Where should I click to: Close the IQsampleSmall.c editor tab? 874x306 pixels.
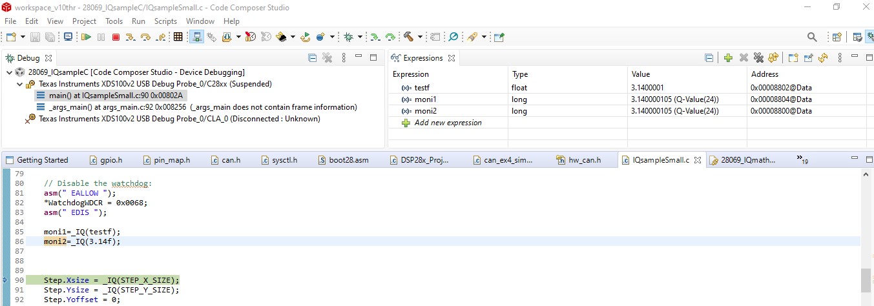tap(698, 160)
